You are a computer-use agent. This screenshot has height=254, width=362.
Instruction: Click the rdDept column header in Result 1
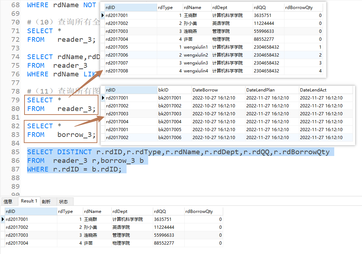click(132, 211)
